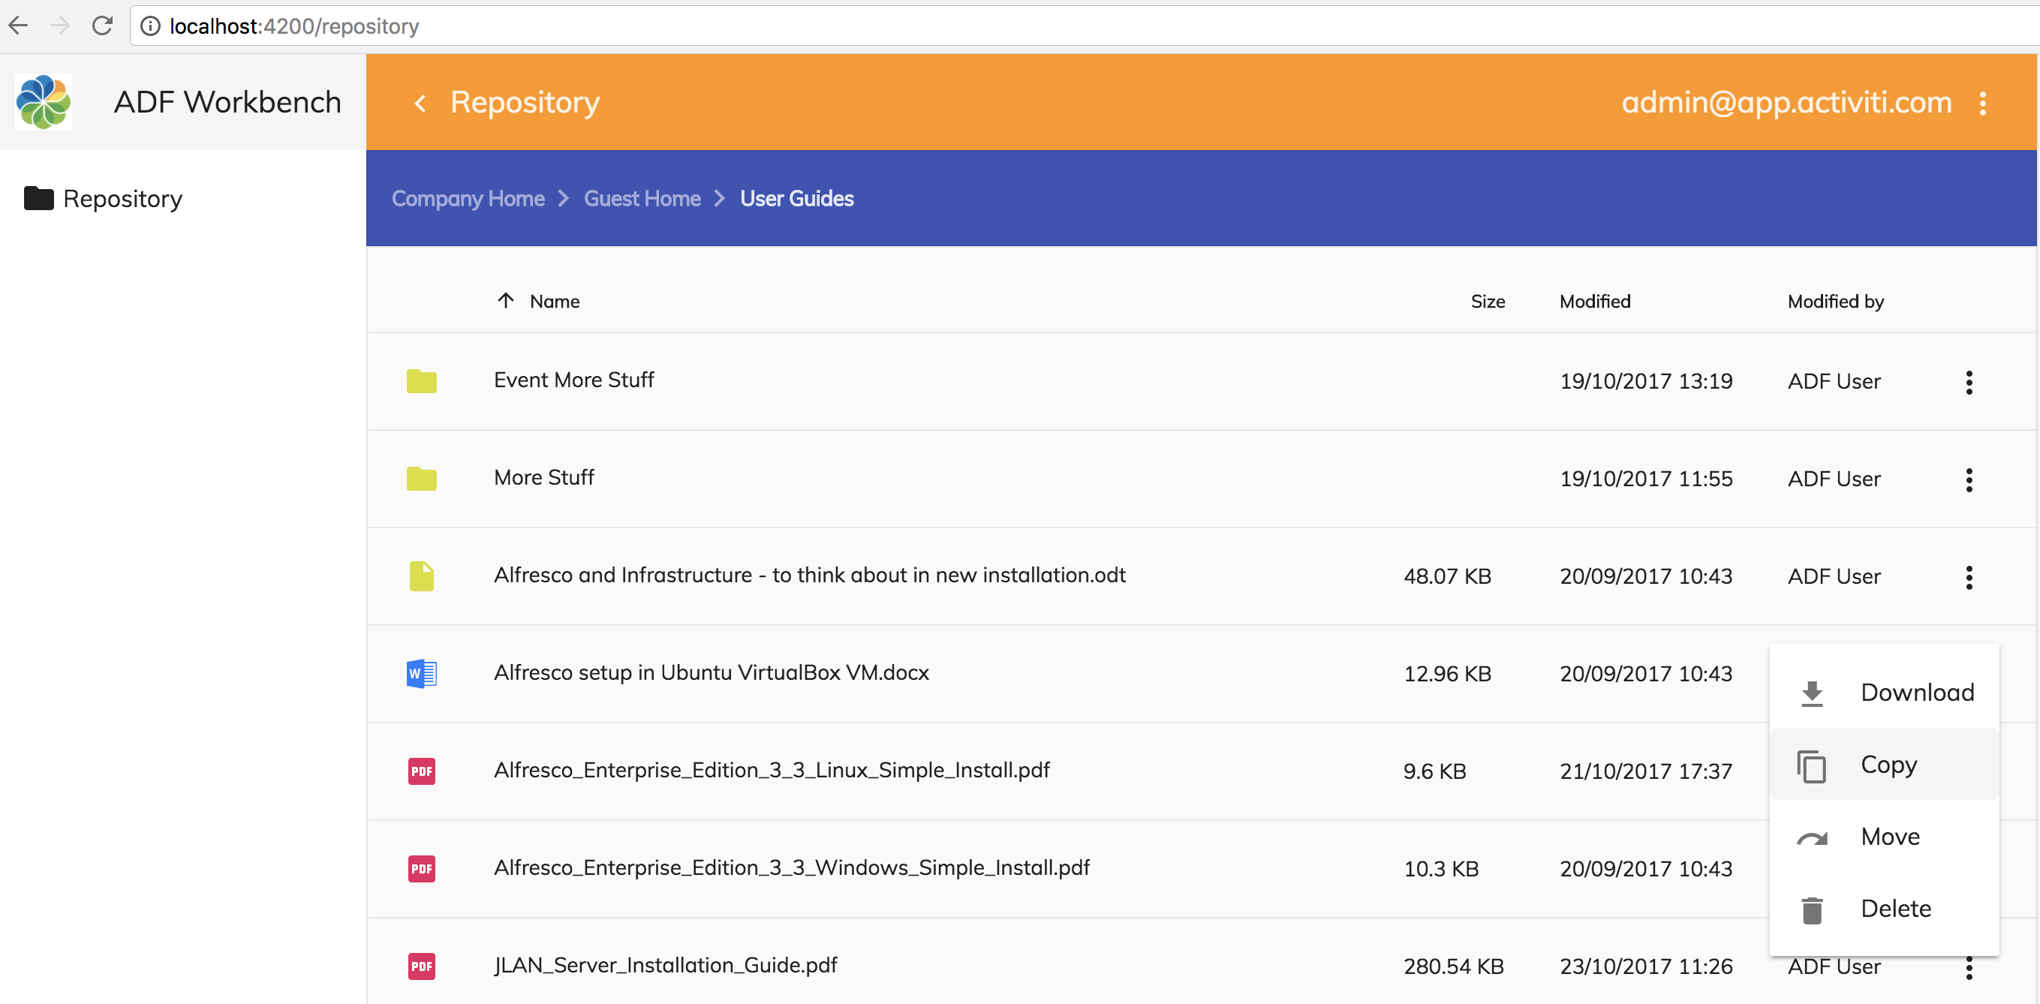Click PDF icon for Linux_Simple_Install.pdf
2040x1004 pixels.
tap(421, 771)
